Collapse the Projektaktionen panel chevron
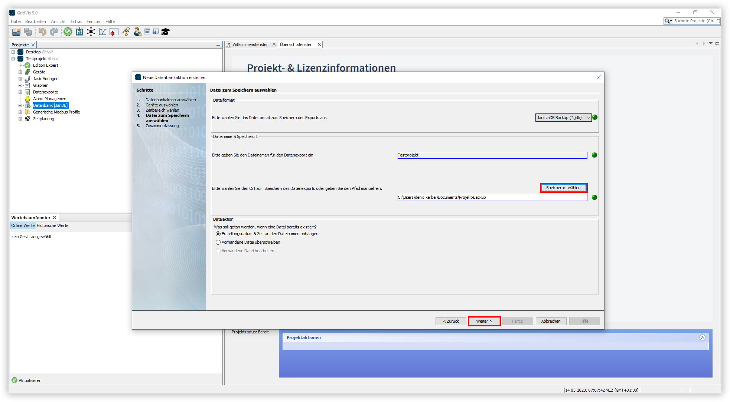This screenshot has height=402, width=730. pyautogui.click(x=702, y=337)
